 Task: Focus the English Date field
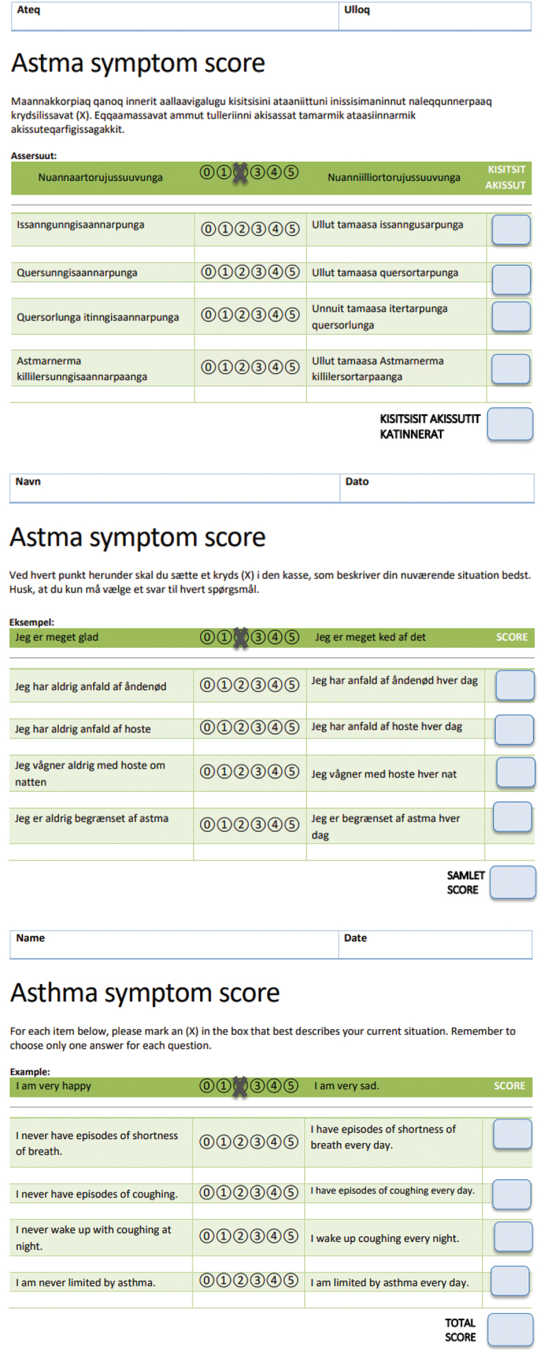435,944
